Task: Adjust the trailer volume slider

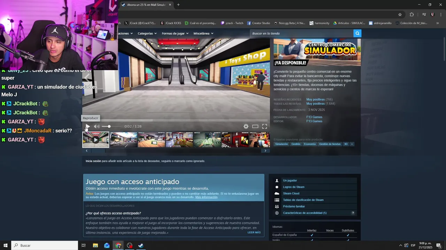Action: click(x=111, y=126)
